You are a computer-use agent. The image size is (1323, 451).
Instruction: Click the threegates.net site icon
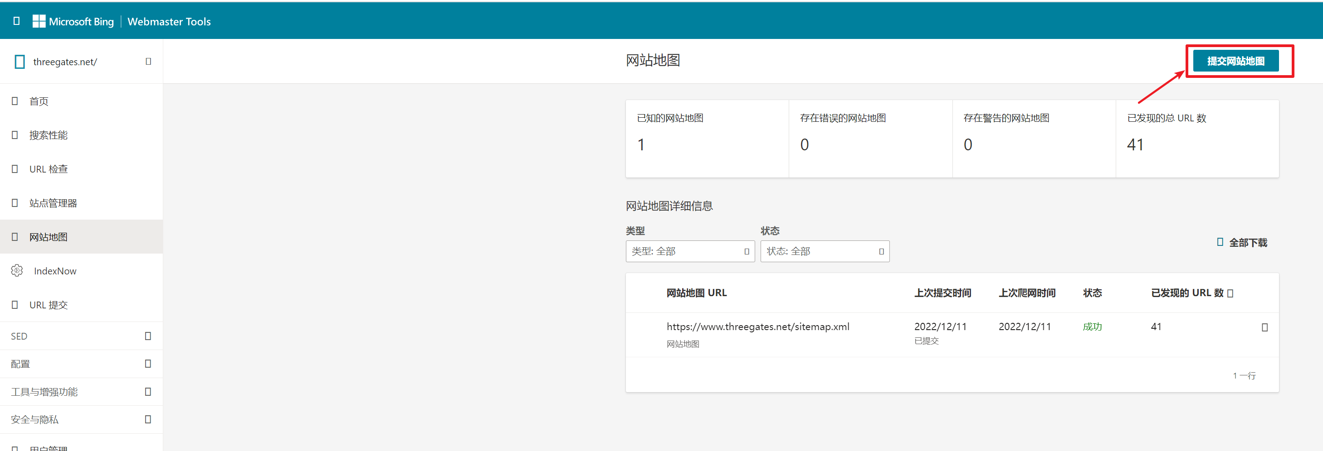(20, 62)
